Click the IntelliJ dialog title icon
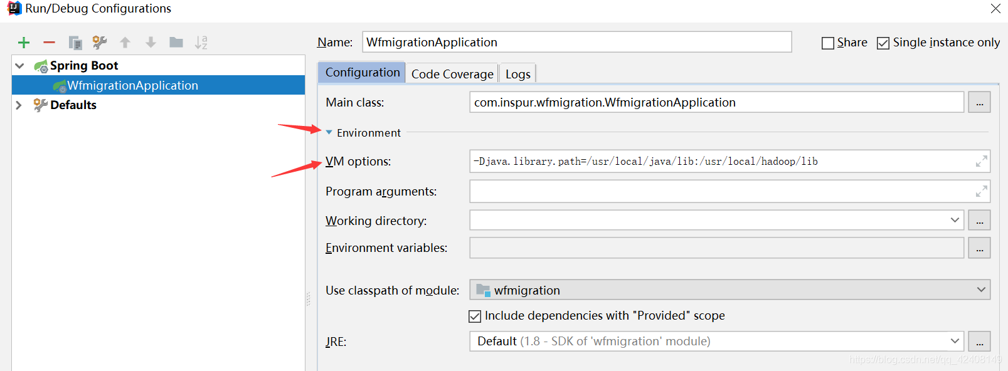 click(14, 9)
